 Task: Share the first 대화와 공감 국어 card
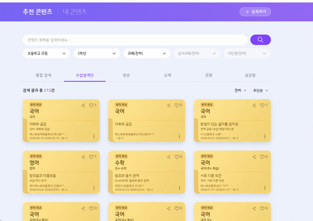pyautogui.click(x=83, y=105)
